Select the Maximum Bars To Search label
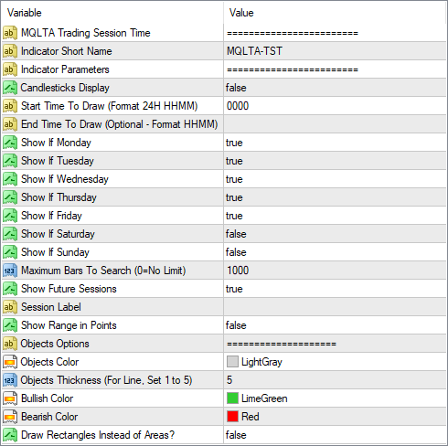448x446 pixels. 103,271
